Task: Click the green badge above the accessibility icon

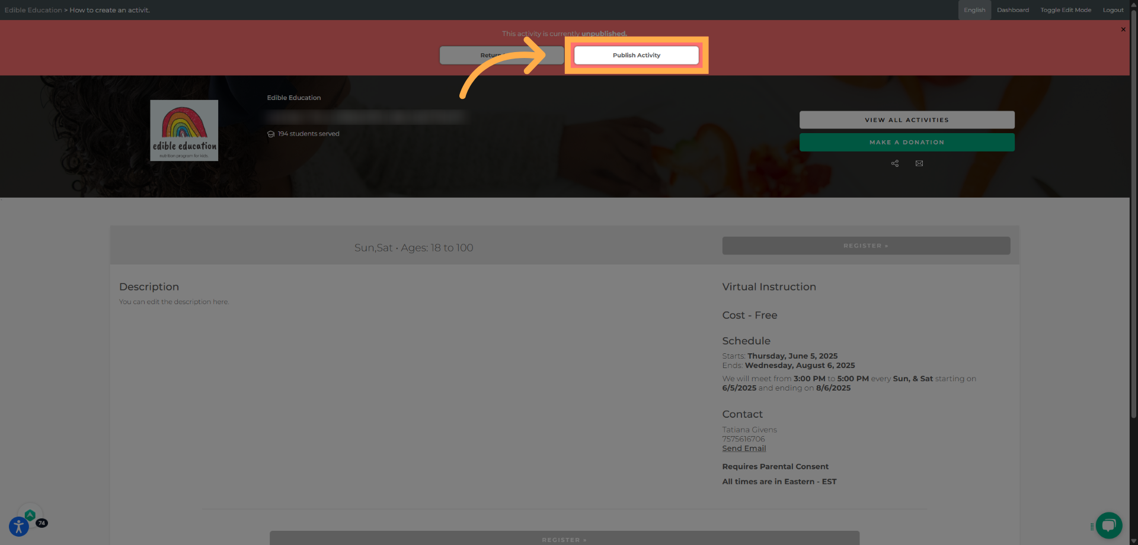Action: (30, 514)
